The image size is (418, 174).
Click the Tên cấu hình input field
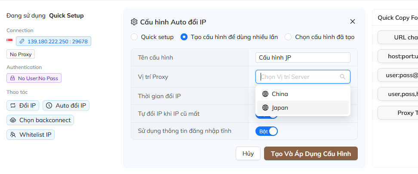[x=303, y=57]
